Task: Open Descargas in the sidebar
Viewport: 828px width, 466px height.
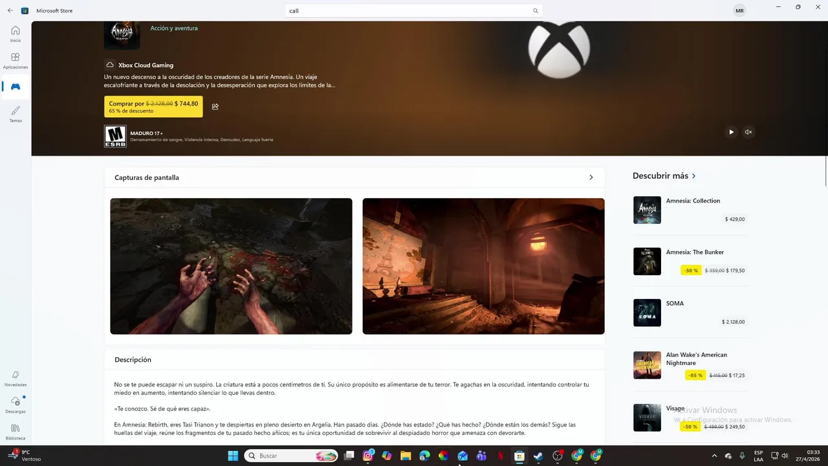Action: (x=16, y=405)
